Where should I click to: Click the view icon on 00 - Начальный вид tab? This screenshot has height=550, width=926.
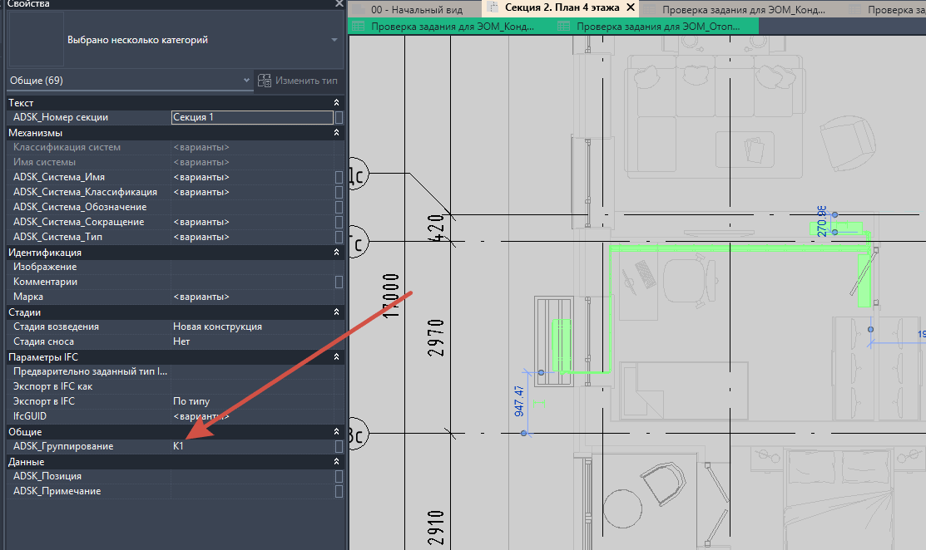[358, 9]
